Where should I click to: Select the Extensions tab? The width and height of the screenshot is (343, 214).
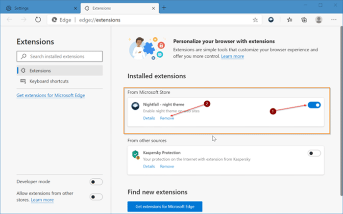[120, 8]
